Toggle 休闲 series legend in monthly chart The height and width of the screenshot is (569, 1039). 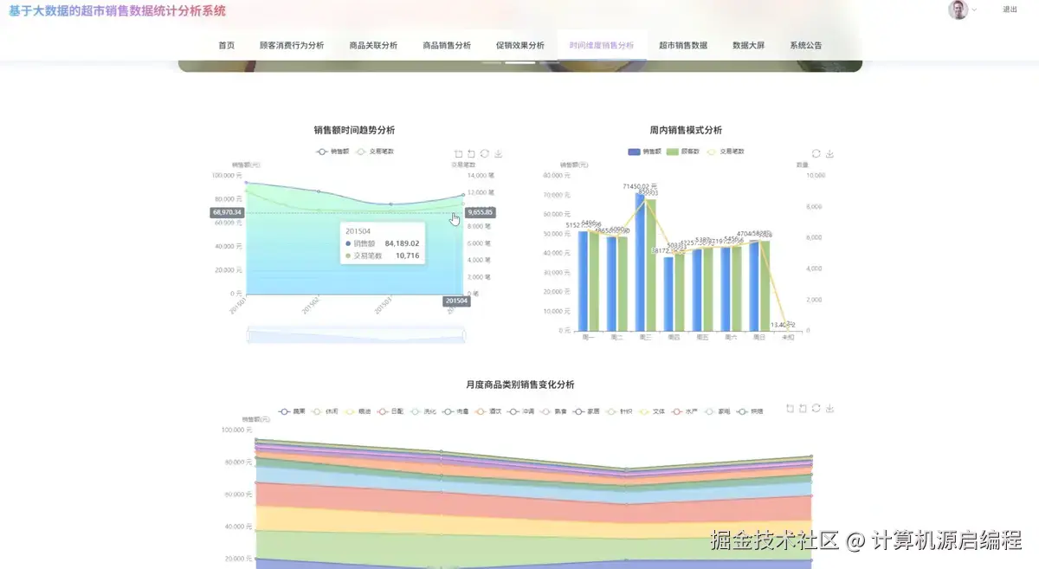click(324, 411)
